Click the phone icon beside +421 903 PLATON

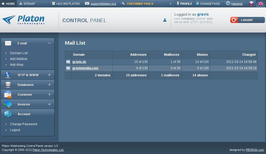tap(54, 3)
